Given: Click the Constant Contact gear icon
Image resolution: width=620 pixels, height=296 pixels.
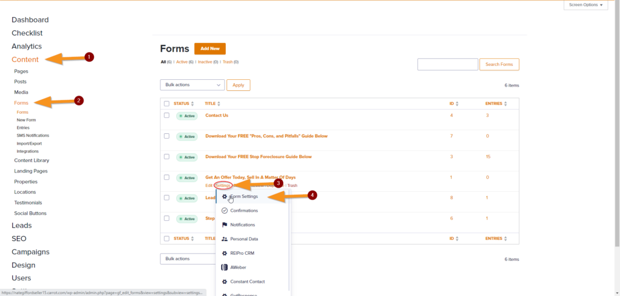Looking at the screenshot, I should pos(225,281).
